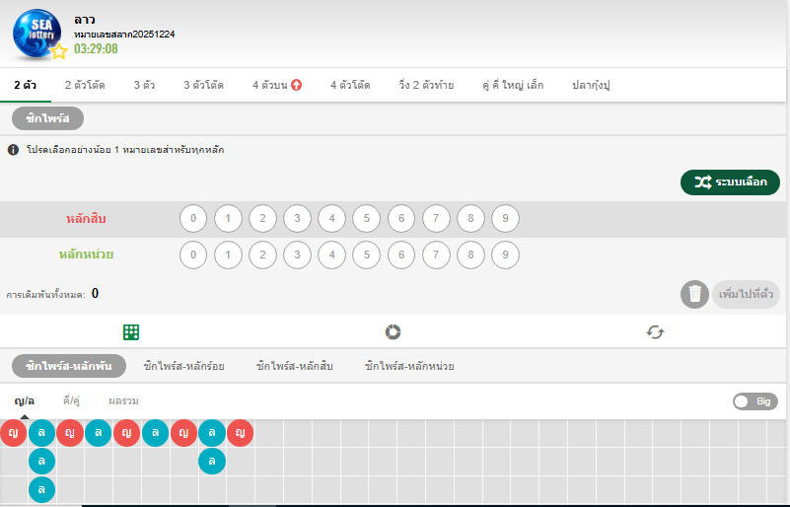Select units digit 1 in หลักหน่วย row
The width and height of the screenshot is (790, 507).
point(228,254)
